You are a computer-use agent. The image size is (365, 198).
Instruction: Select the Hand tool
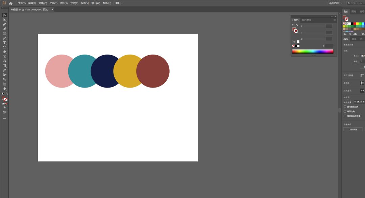click(x=4, y=89)
